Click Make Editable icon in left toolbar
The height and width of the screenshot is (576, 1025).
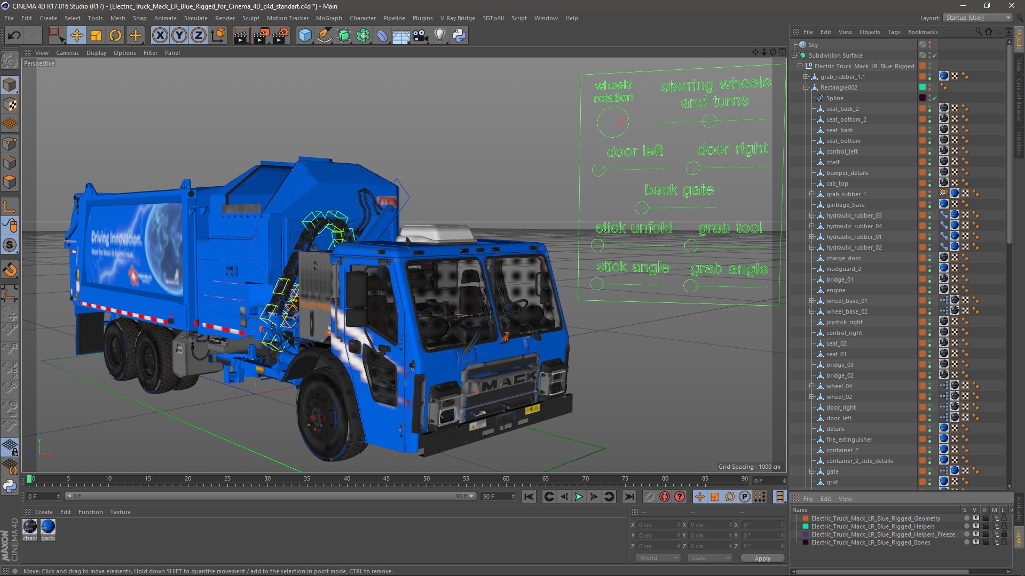10,61
